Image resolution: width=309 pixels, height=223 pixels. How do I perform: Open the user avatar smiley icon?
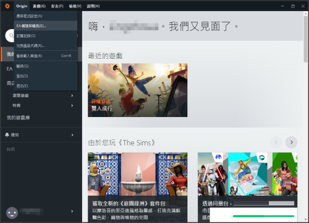12,213
